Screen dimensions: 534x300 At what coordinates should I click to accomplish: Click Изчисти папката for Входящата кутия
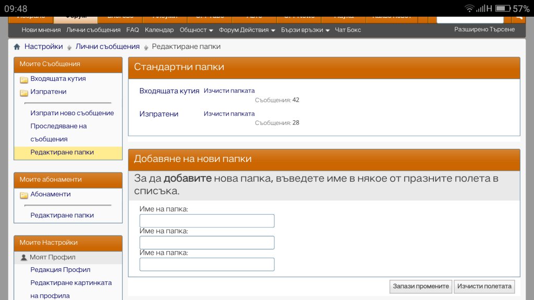(229, 91)
